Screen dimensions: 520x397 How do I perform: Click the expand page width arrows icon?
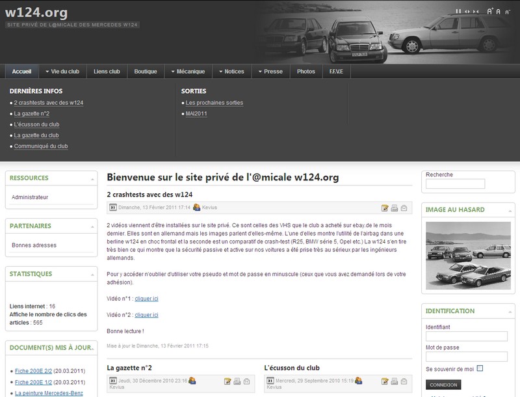(x=467, y=12)
